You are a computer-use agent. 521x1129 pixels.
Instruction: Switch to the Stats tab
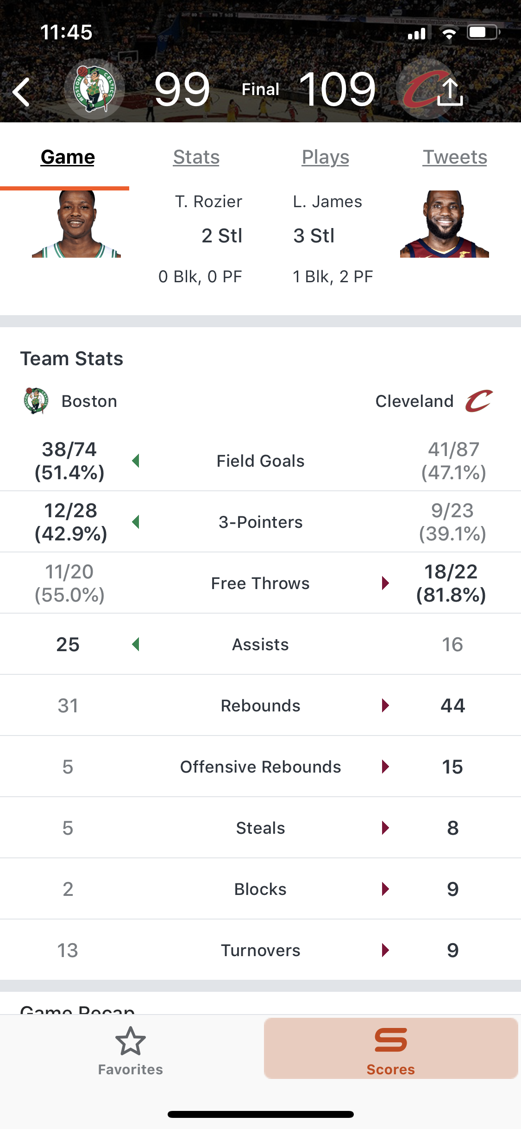coord(196,157)
